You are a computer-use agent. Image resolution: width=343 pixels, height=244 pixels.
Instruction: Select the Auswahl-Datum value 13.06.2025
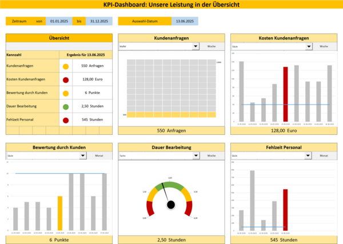tap(184, 21)
